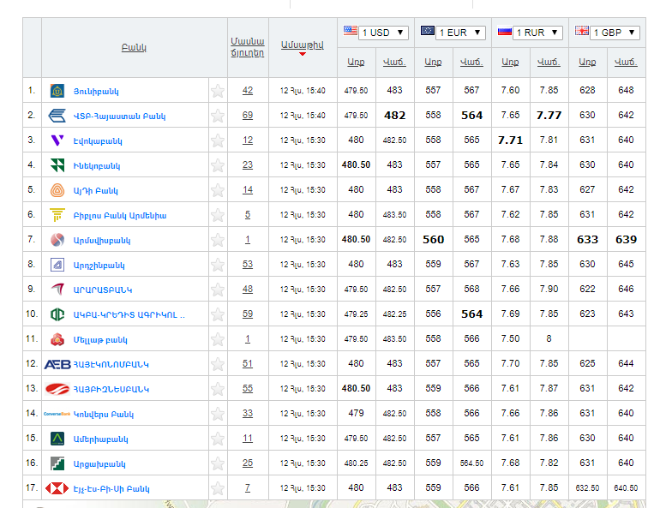The image size is (654, 508).
Task: Click the Ardshinbank logo icon
Action: (57, 265)
